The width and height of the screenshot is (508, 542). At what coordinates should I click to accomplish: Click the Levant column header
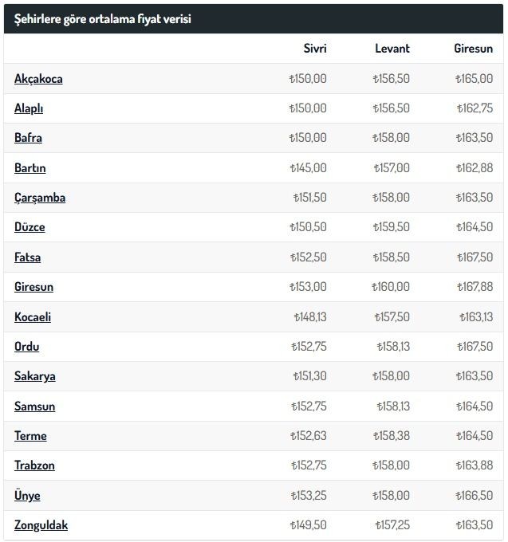pos(392,48)
